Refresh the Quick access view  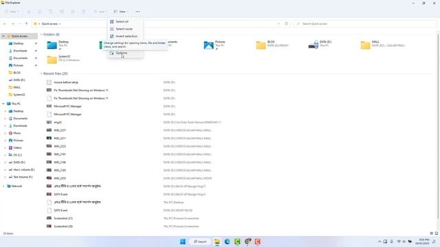tap(286, 24)
